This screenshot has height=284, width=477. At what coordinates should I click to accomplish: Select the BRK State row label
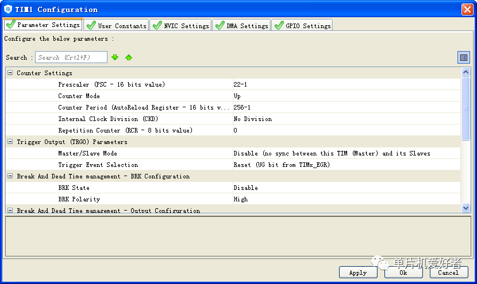point(74,188)
